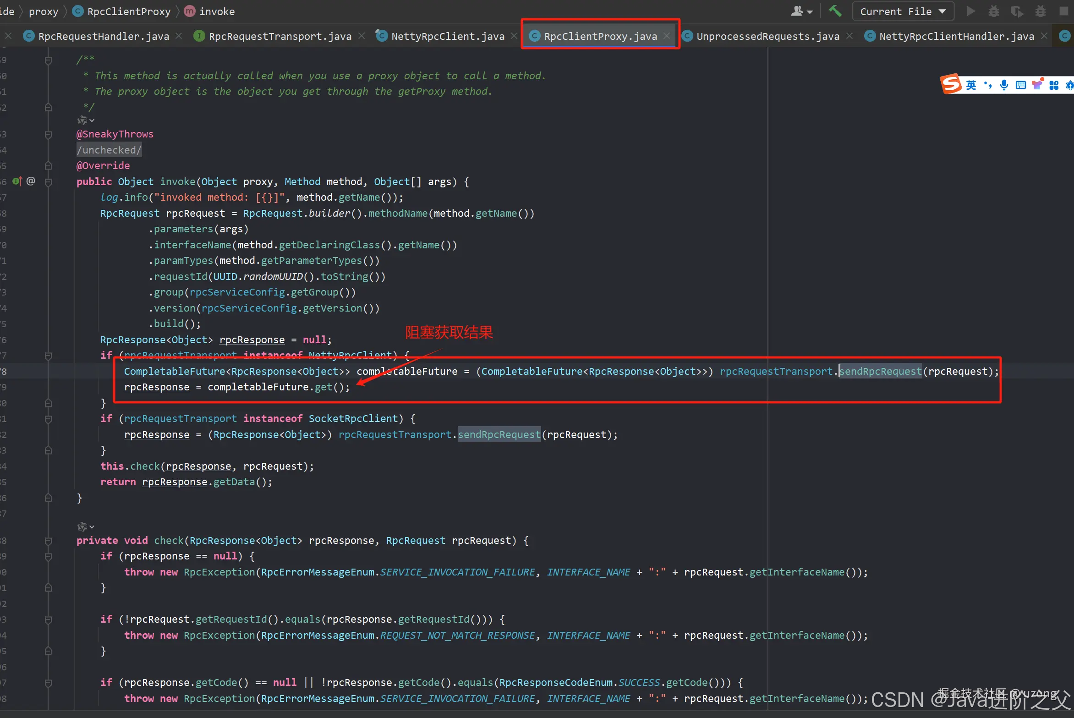The width and height of the screenshot is (1074, 718).
Task: Open the Code With Me users dropdown
Action: [801, 11]
